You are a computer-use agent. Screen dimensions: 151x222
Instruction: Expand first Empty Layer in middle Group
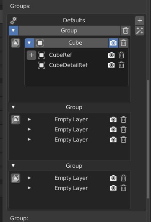click(x=29, y=120)
